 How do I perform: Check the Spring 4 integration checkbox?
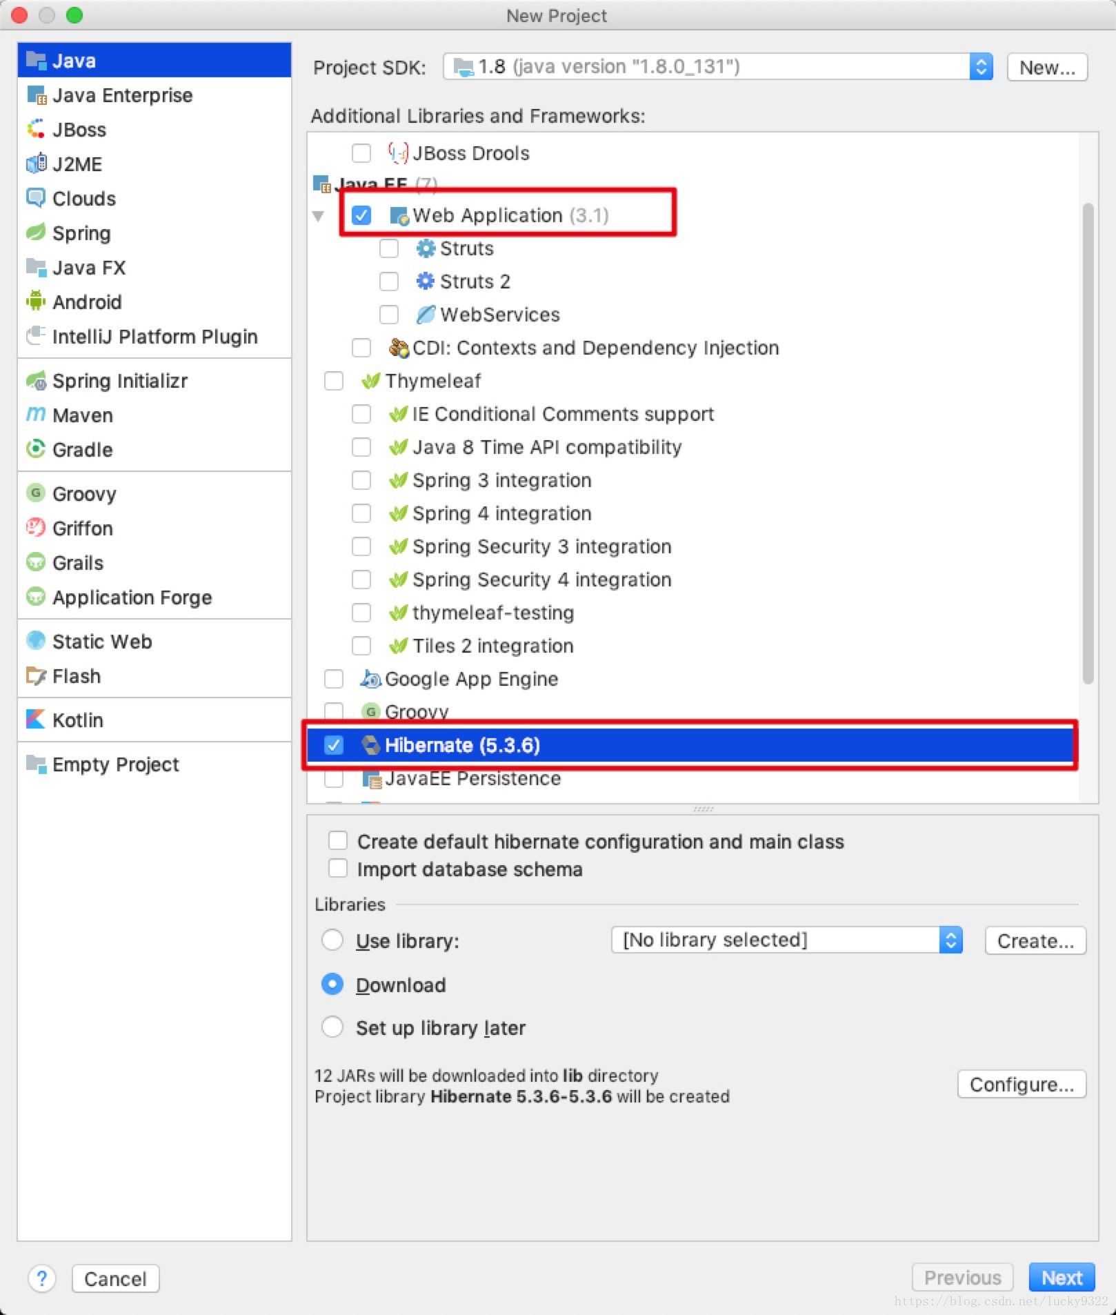pos(361,513)
